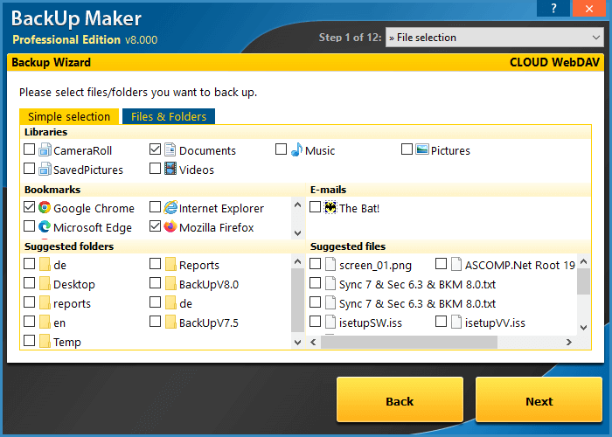The width and height of the screenshot is (612, 437).
Task: Click the Music library note icon
Action: coord(296,149)
